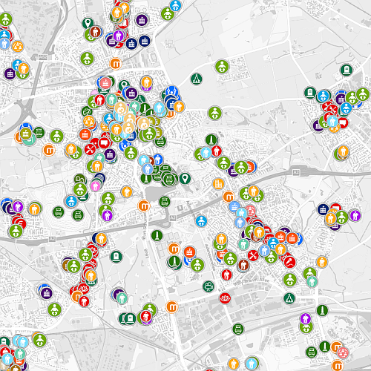Open the isolated red person marker above K33
The width and height of the screenshot is (371, 371).
pyautogui.click(x=226, y=275)
